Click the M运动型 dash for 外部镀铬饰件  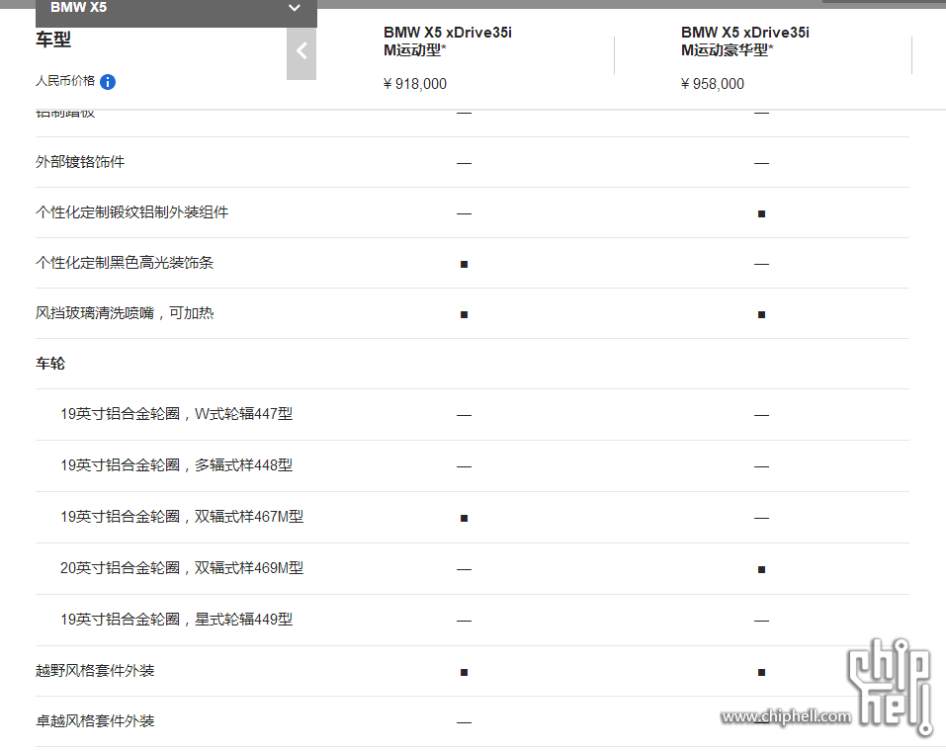click(464, 163)
